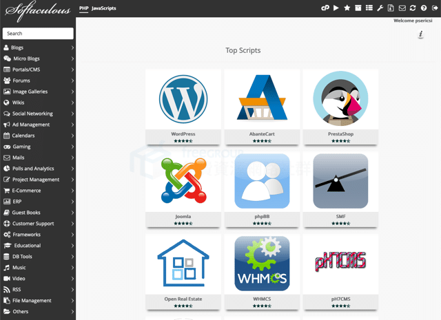Open the wrench settings icon

[x=380, y=8]
